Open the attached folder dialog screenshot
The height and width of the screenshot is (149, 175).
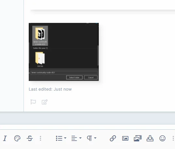click(x=64, y=52)
